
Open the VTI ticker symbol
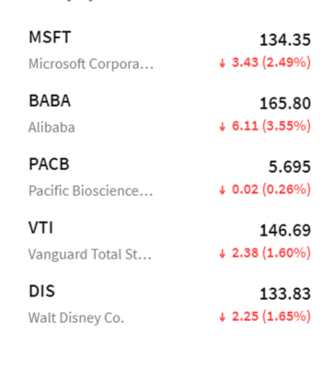40,227
